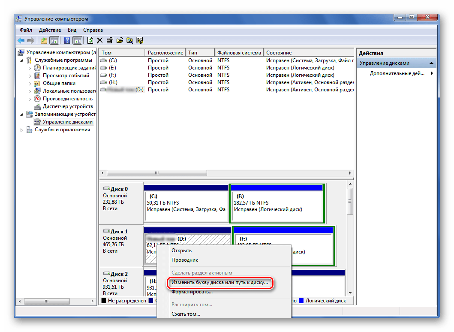Click the Properties icon in toolbar

pyautogui.click(x=110, y=40)
